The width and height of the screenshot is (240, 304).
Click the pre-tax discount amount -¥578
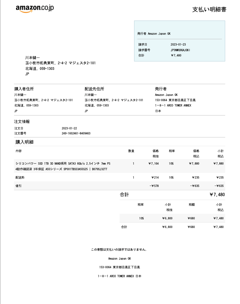(x=154, y=186)
